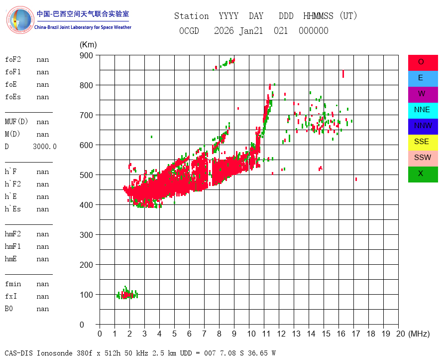Click the 500 height axis tick label
The image size is (448, 359).
point(86,175)
